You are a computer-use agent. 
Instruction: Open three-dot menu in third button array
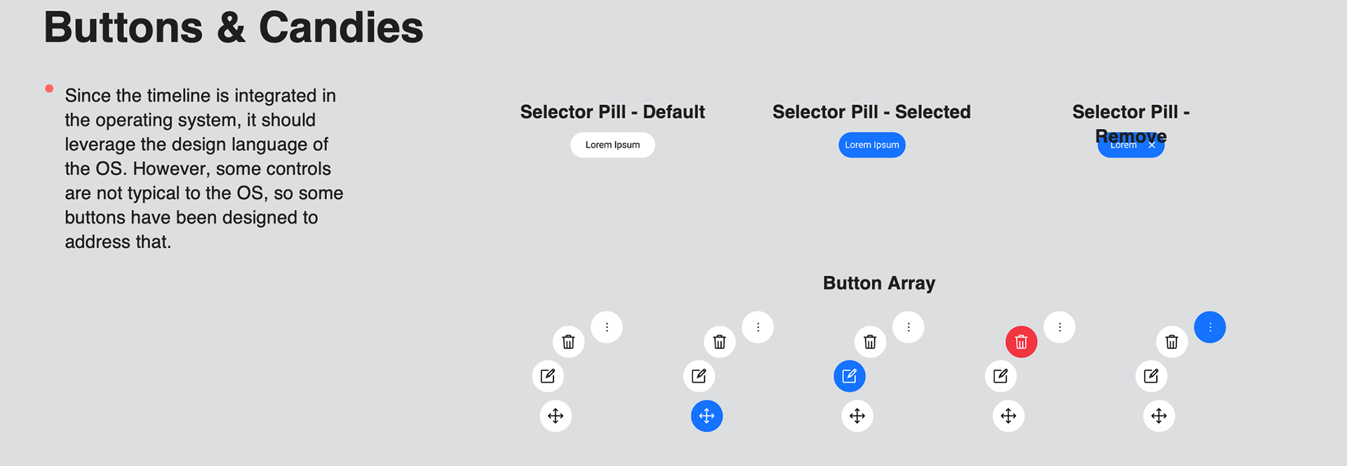909,327
